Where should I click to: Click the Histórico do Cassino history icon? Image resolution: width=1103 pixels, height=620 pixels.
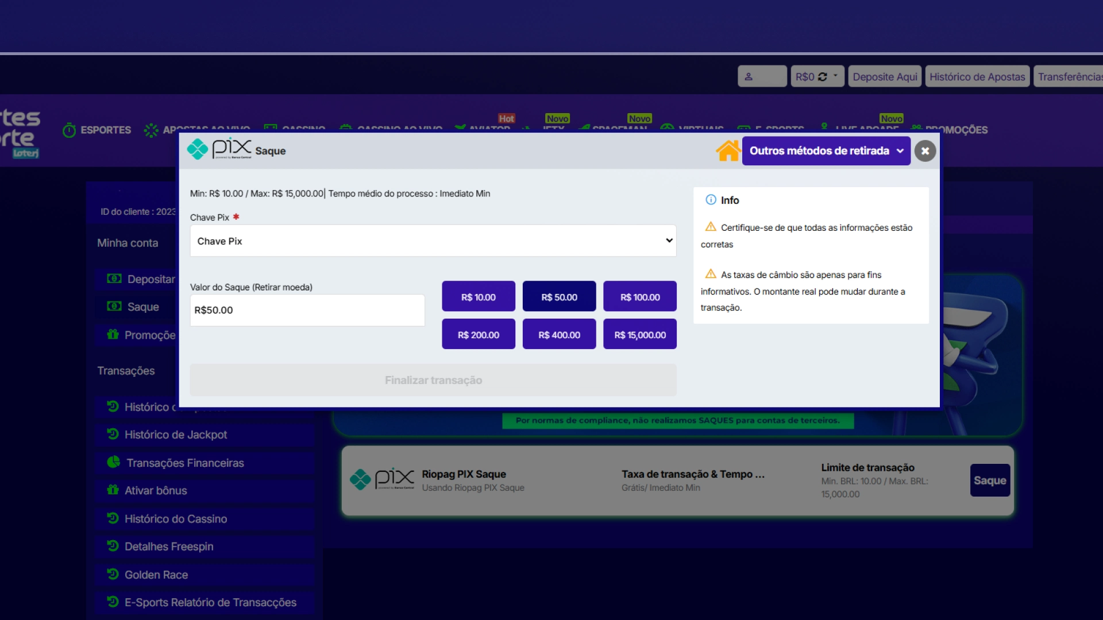(x=113, y=518)
